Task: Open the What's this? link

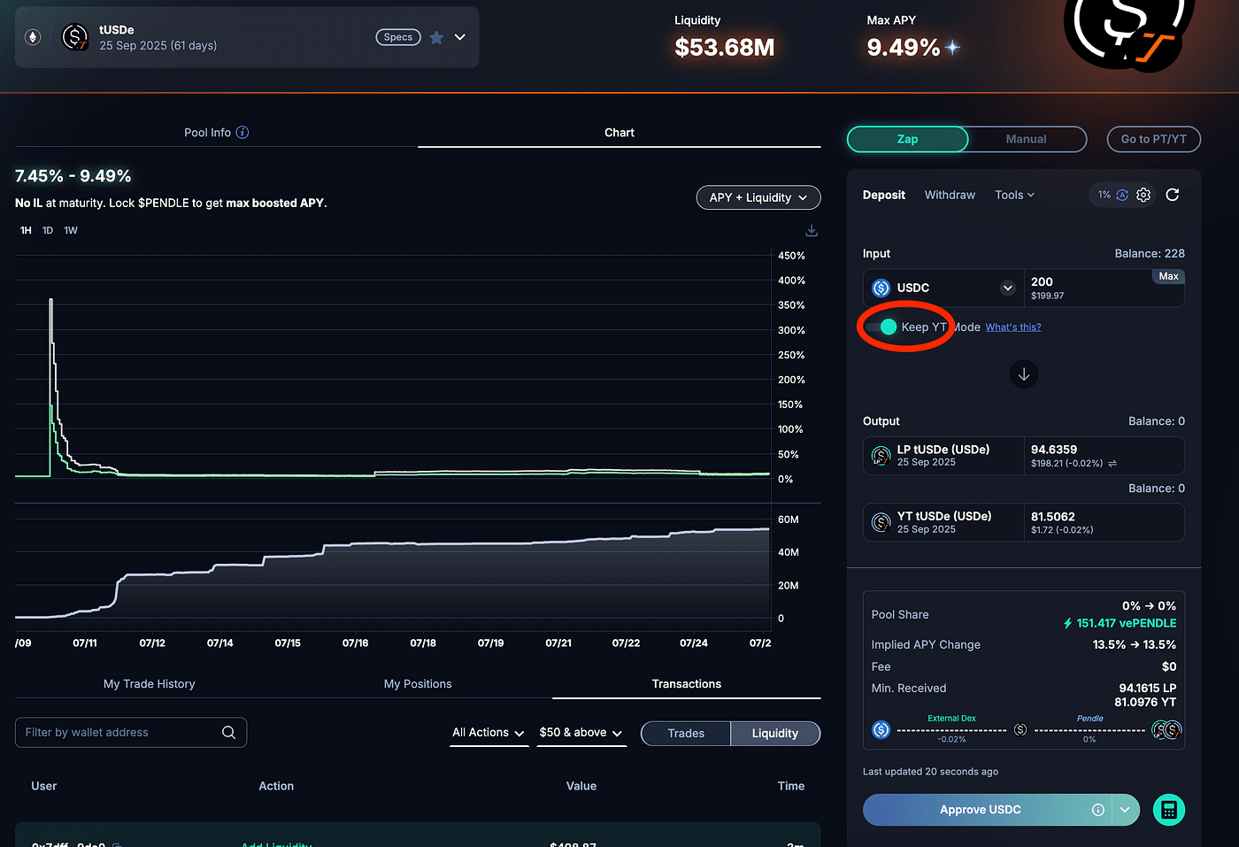Action: click(1013, 327)
